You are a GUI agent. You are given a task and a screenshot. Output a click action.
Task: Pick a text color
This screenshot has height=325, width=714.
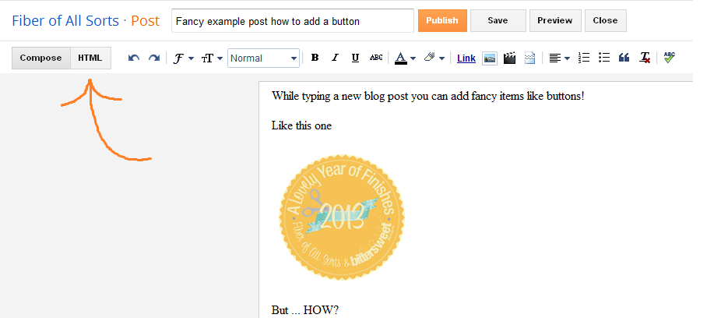[405, 58]
